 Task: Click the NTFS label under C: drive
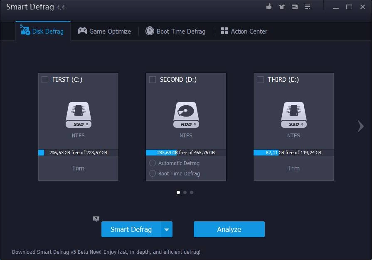78,136
